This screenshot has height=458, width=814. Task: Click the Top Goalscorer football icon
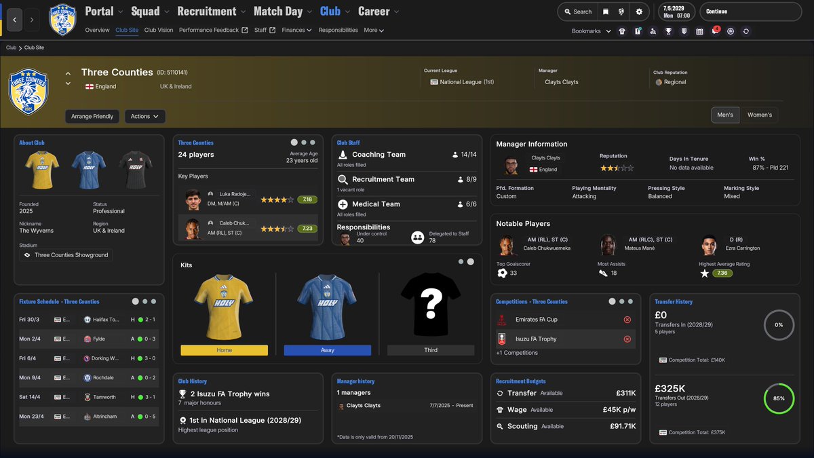tap(502, 273)
